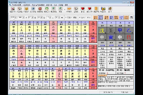Screen dimensions: 143x95
Task: Open the Korean flag toolbar icon
Action: point(13,9)
